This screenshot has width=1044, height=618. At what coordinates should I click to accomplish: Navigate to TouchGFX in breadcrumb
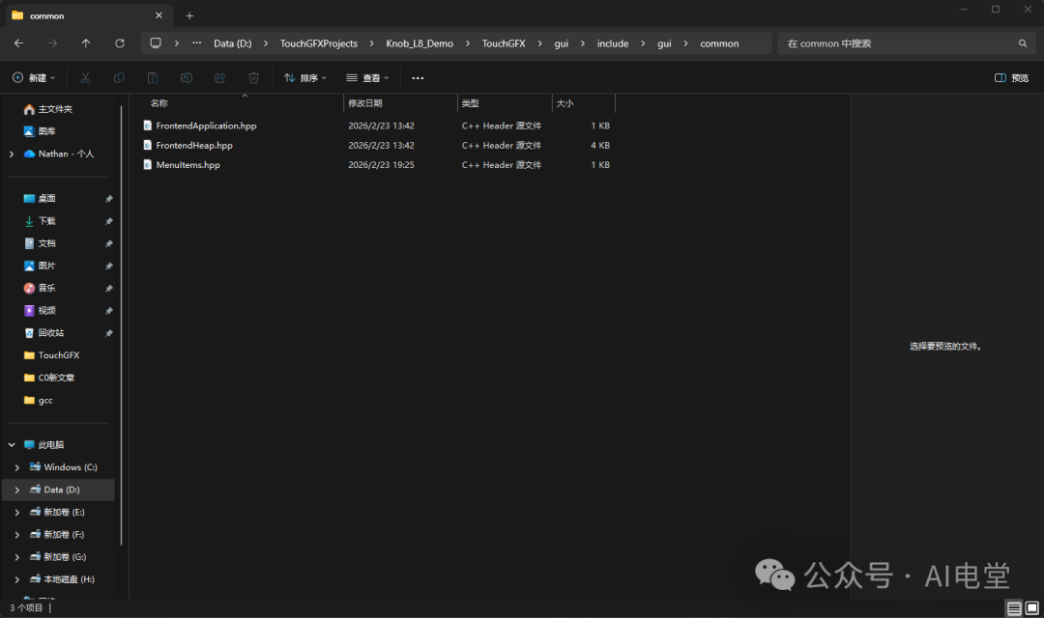point(504,43)
